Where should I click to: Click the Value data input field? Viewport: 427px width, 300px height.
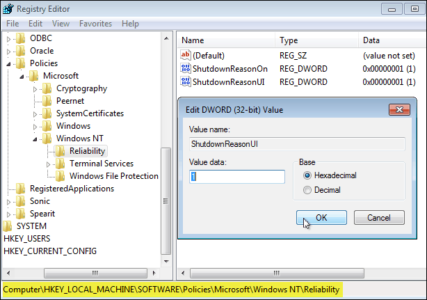point(237,177)
